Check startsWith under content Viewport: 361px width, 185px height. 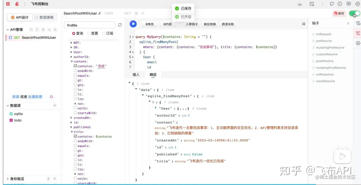75,113
